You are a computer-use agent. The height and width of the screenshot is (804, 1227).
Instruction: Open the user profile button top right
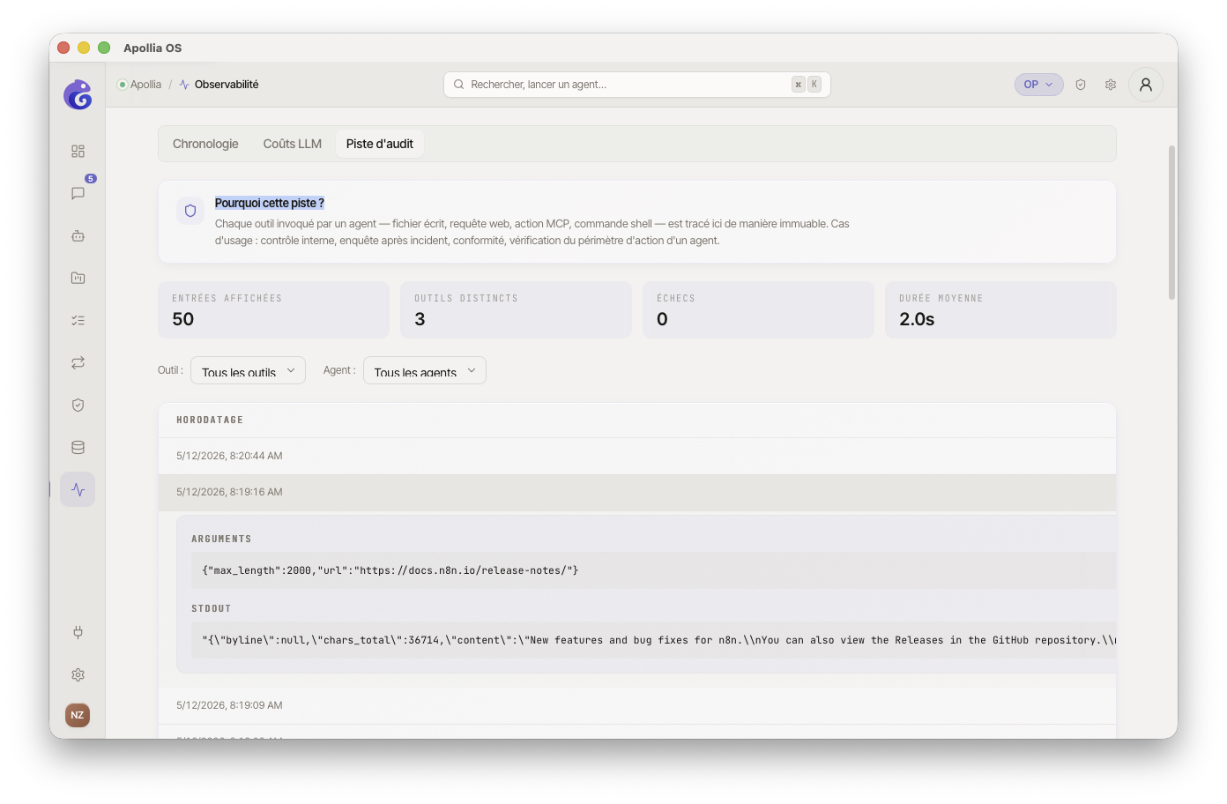(x=1146, y=85)
